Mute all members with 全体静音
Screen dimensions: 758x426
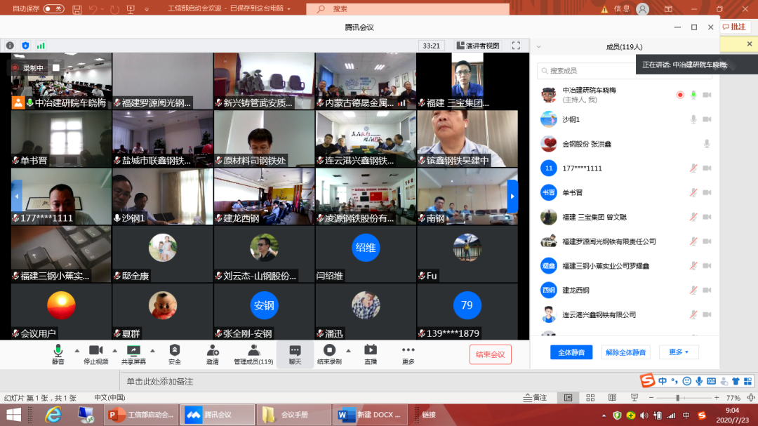571,352
